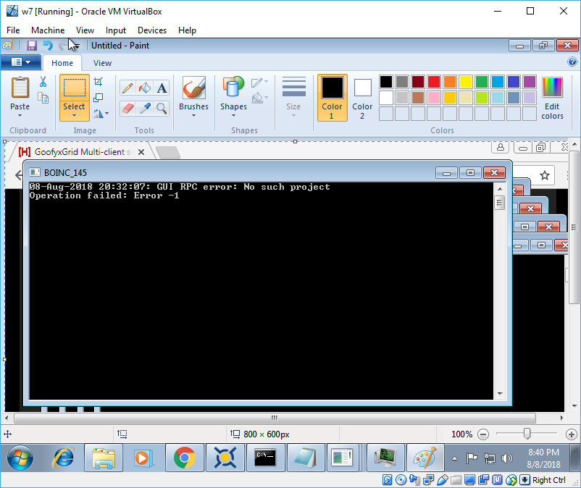The image size is (581, 488).
Task: Click the Edit colors button
Action: (552, 98)
